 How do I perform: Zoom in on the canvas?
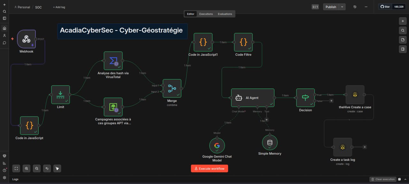[x=27, y=168]
